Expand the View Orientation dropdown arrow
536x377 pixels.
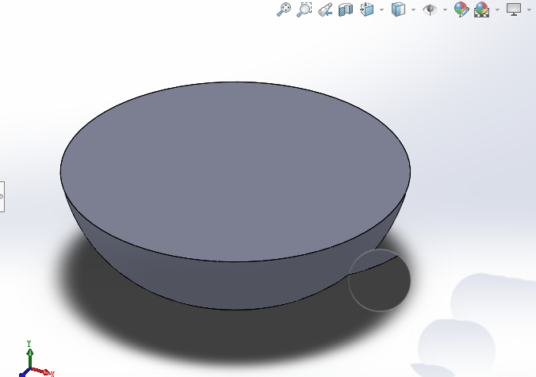[381, 10]
